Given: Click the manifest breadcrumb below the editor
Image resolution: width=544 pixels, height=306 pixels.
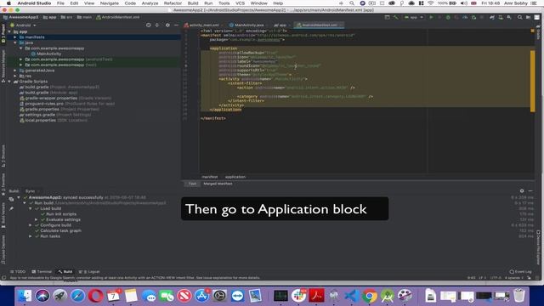Looking at the screenshot, I should (x=210, y=177).
